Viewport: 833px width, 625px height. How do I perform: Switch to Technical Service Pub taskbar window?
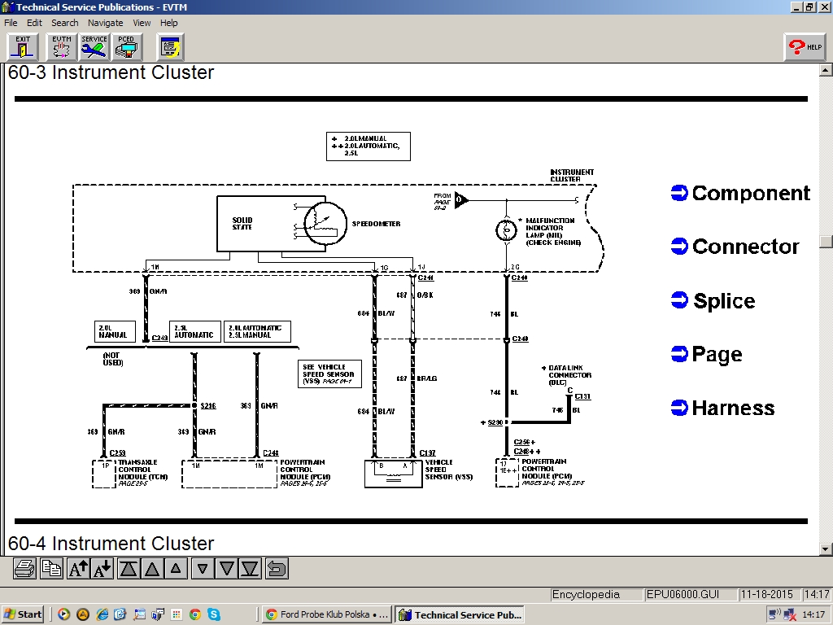(x=460, y=614)
